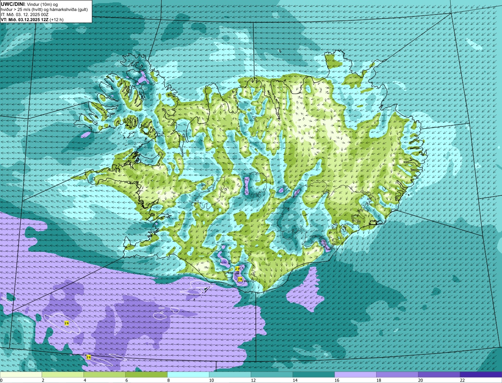Click the scale label 4
The width and height of the screenshot is (502, 383).
click(x=85, y=380)
